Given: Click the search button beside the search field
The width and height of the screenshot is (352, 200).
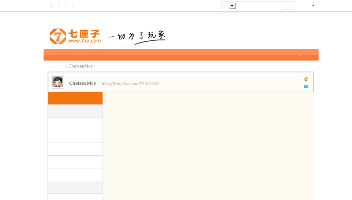Looking at the screenshot, I should coord(289,6).
